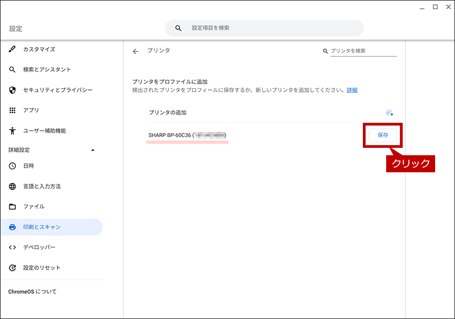Image resolution: width=455 pixels, height=319 pixels.
Task: Click the accessibility person icon
Action: 12,131
